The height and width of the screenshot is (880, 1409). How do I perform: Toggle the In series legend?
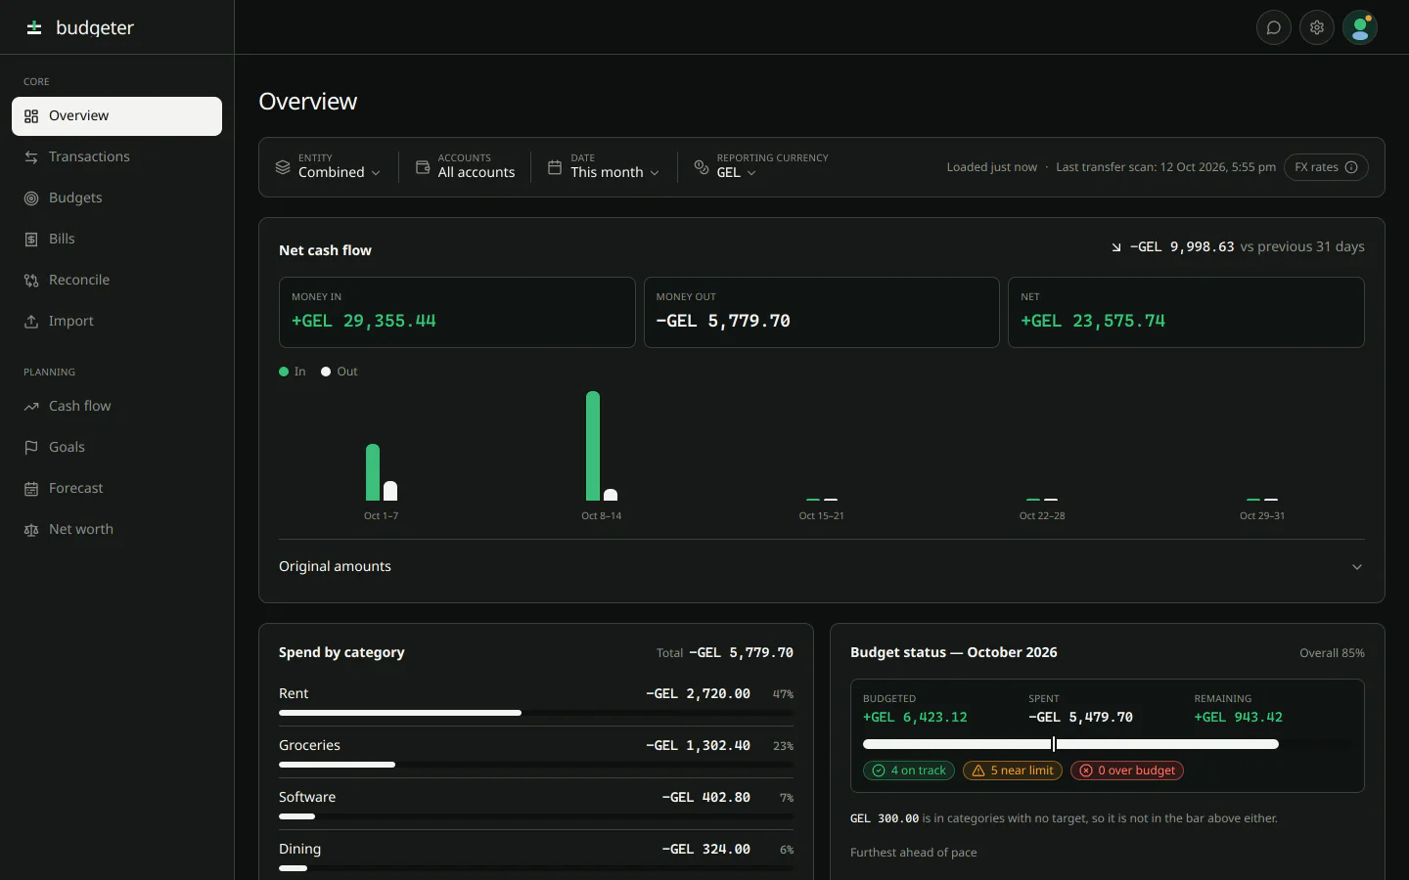pyautogui.click(x=293, y=372)
